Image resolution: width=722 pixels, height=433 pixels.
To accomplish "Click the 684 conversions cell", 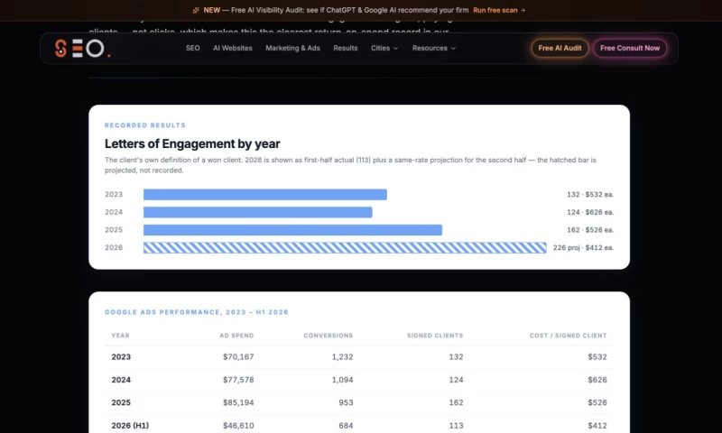I will pyautogui.click(x=346, y=426).
